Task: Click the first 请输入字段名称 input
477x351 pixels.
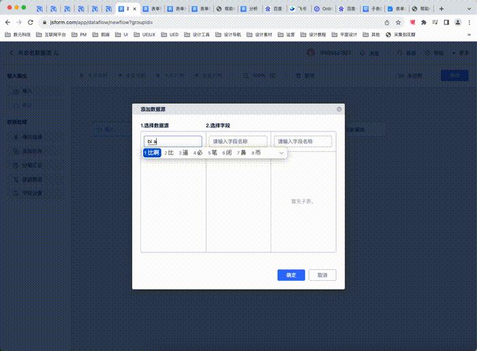Action: [238, 141]
